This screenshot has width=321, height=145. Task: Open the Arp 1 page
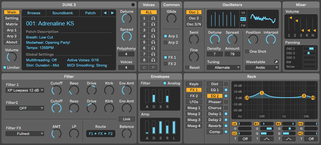12,30
